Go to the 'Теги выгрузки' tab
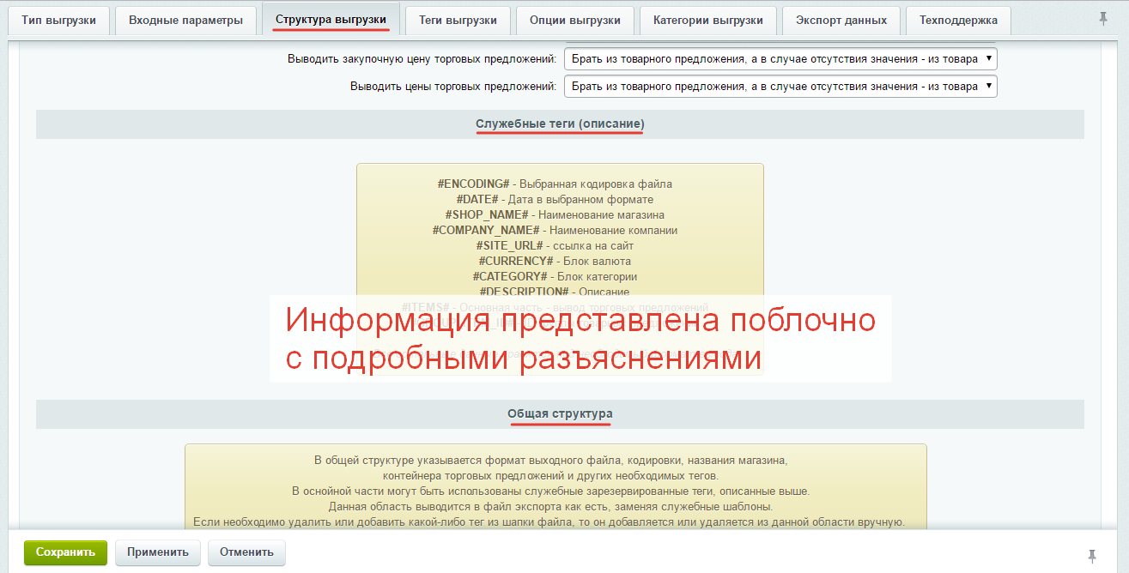 [x=458, y=21]
